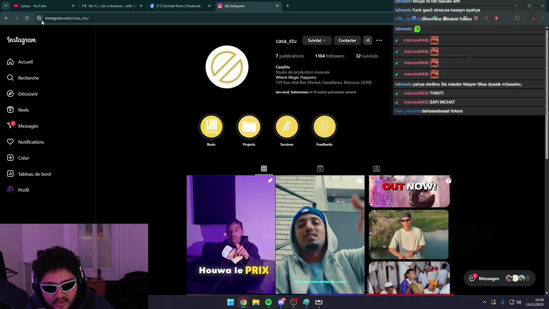Viewport: 549px width, 309px height.
Task: Close the Instagram browser tab
Action: [x=277, y=6]
